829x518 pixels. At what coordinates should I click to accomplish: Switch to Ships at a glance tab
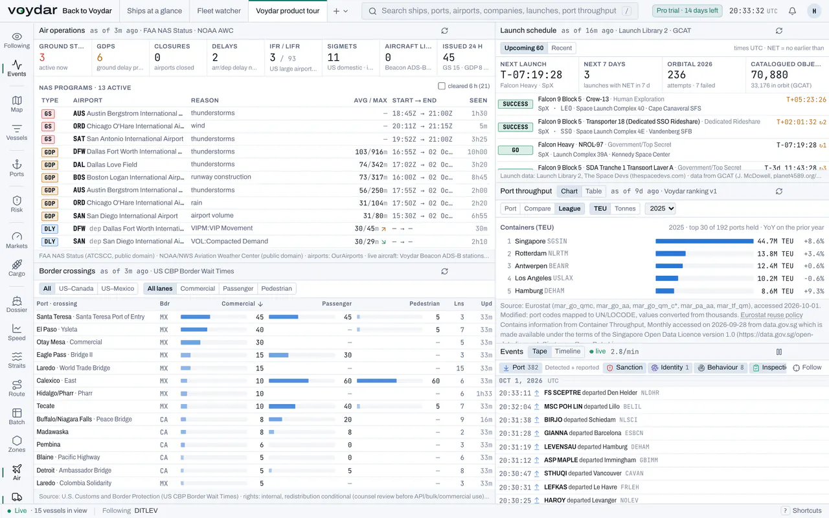154,11
